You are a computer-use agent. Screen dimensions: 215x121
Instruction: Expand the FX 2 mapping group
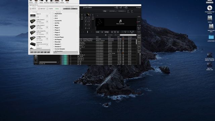coord(54,18)
